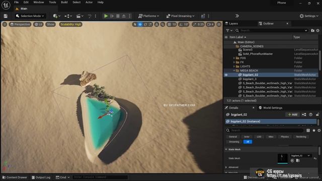The width and height of the screenshot is (322, 181).
Task: Select the Scale tool
Action: [150, 25]
